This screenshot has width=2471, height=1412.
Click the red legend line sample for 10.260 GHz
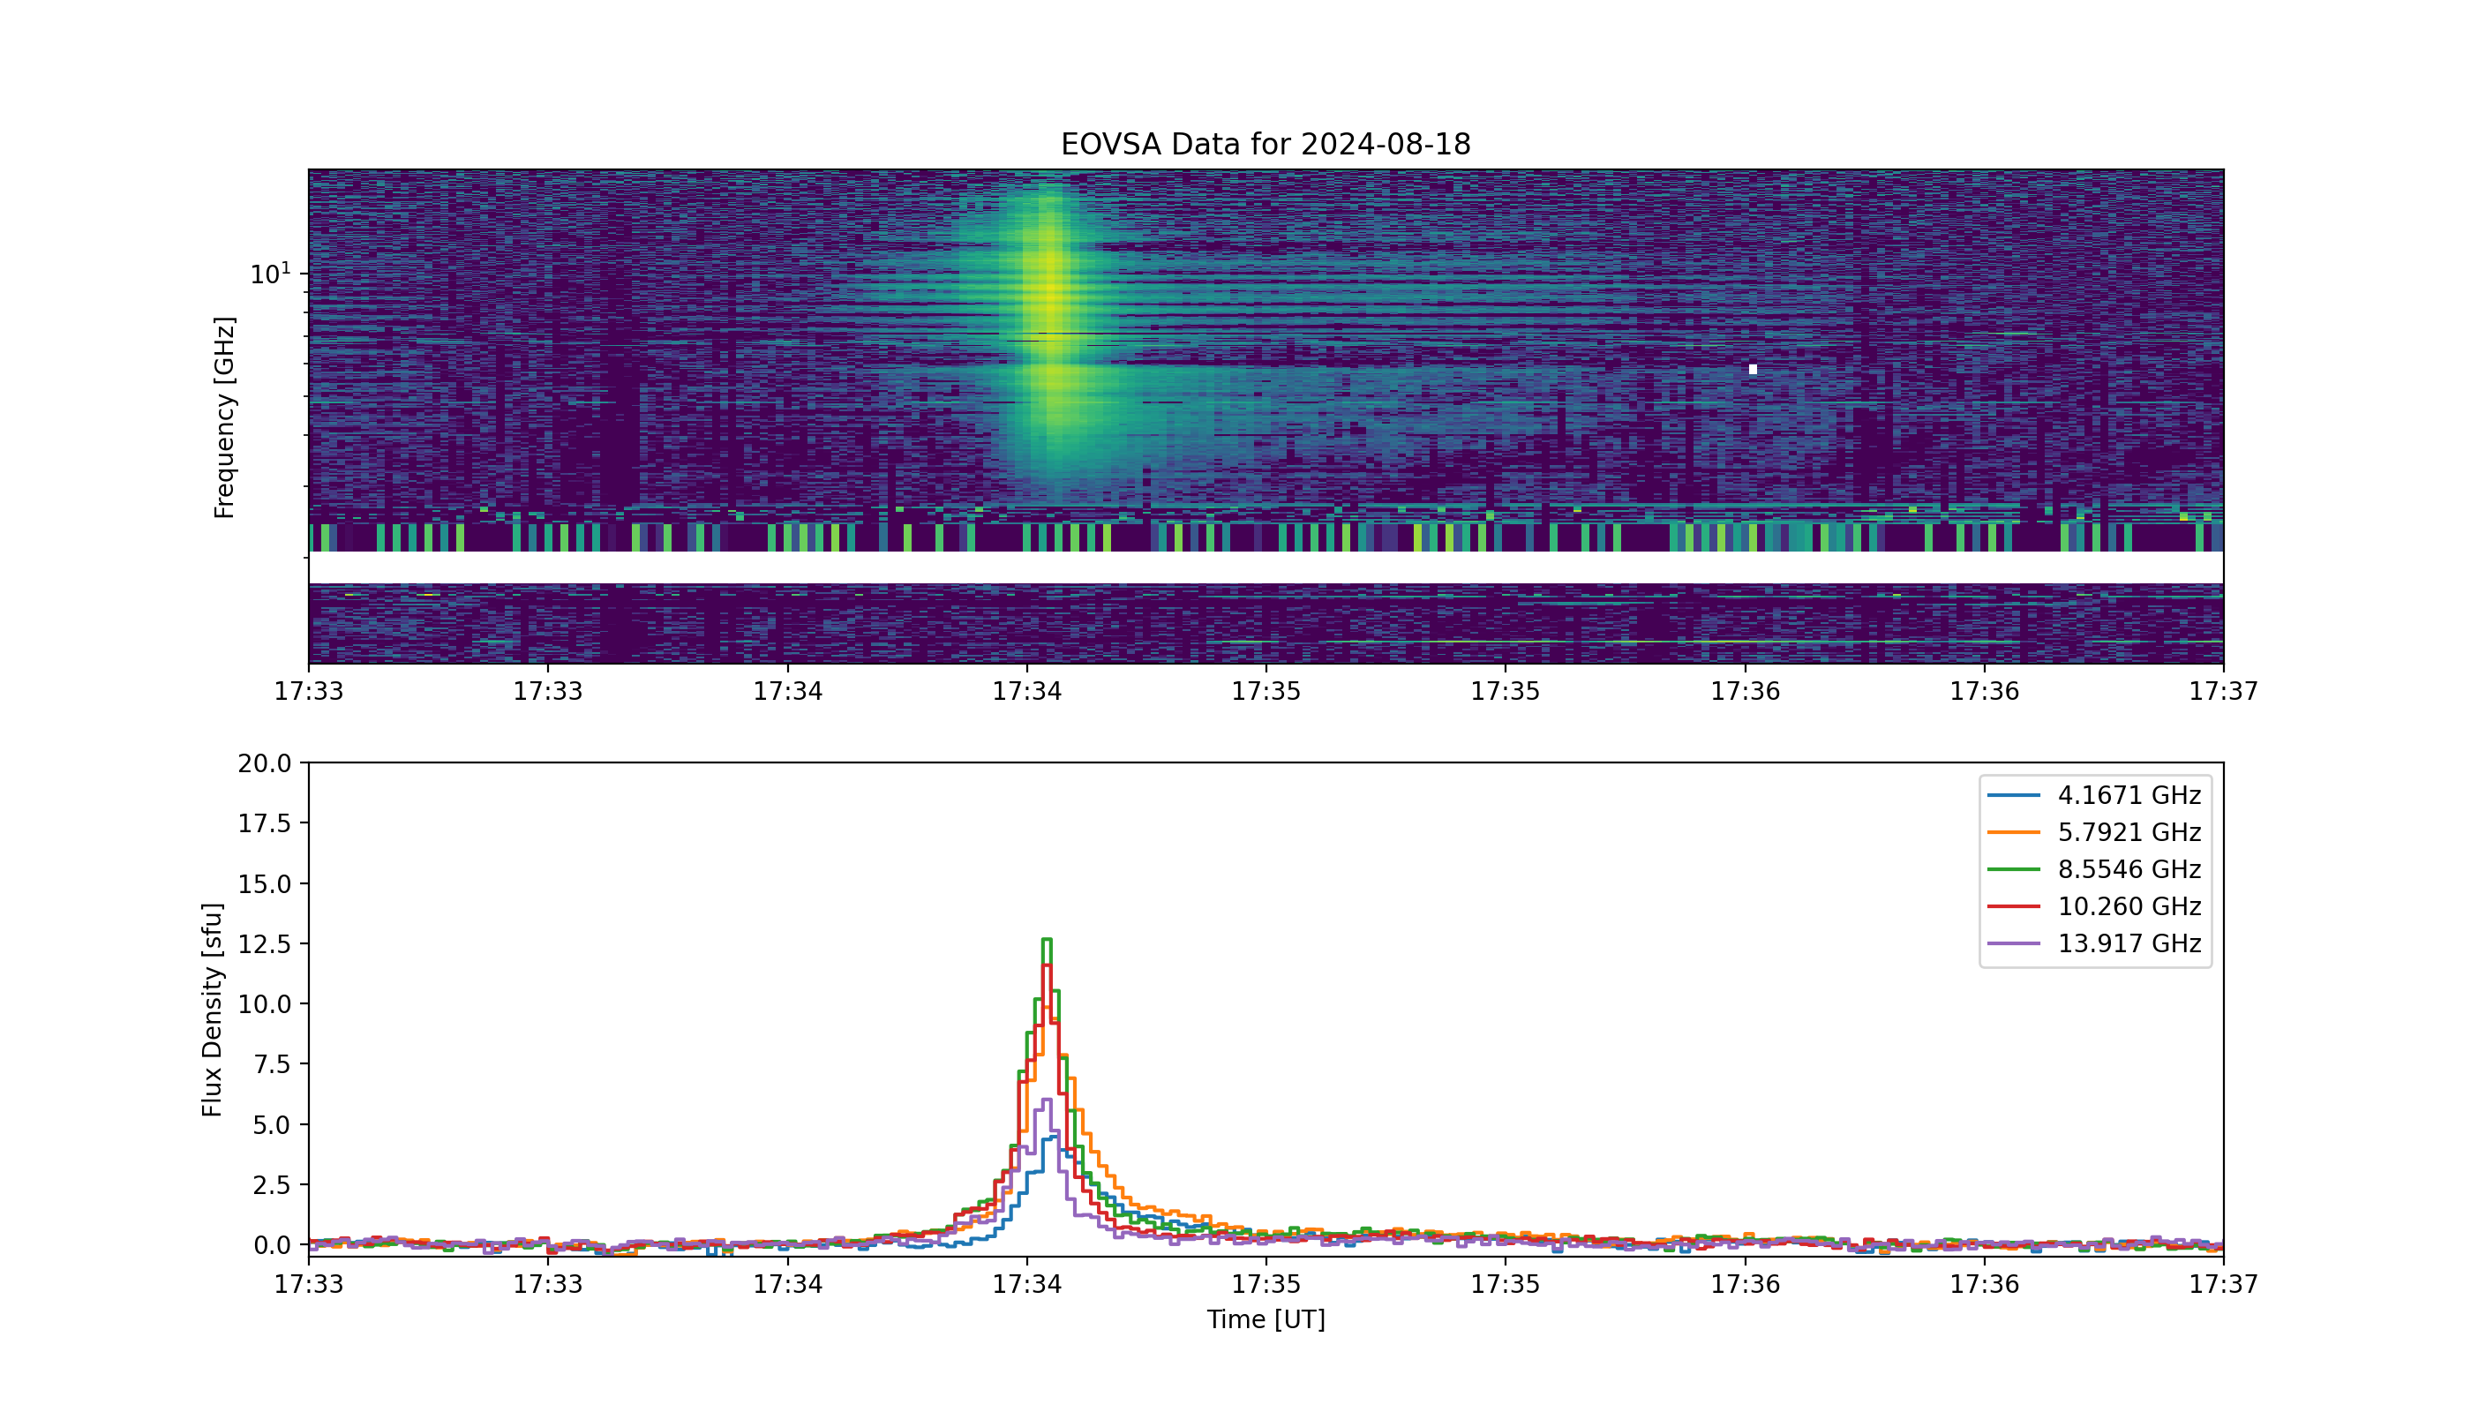pos(2013,905)
